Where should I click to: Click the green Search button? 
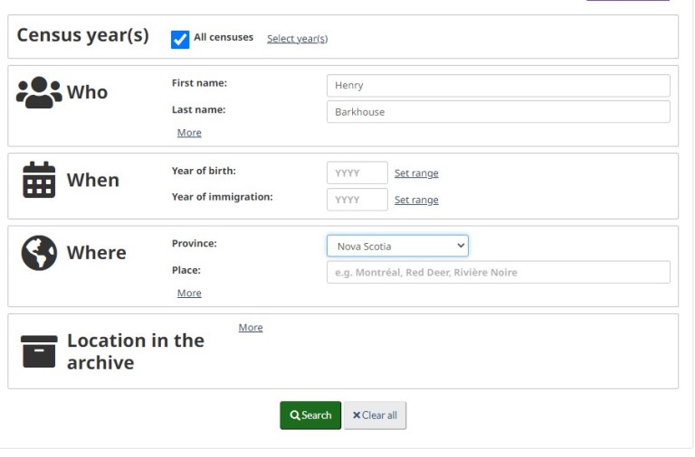coord(310,415)
